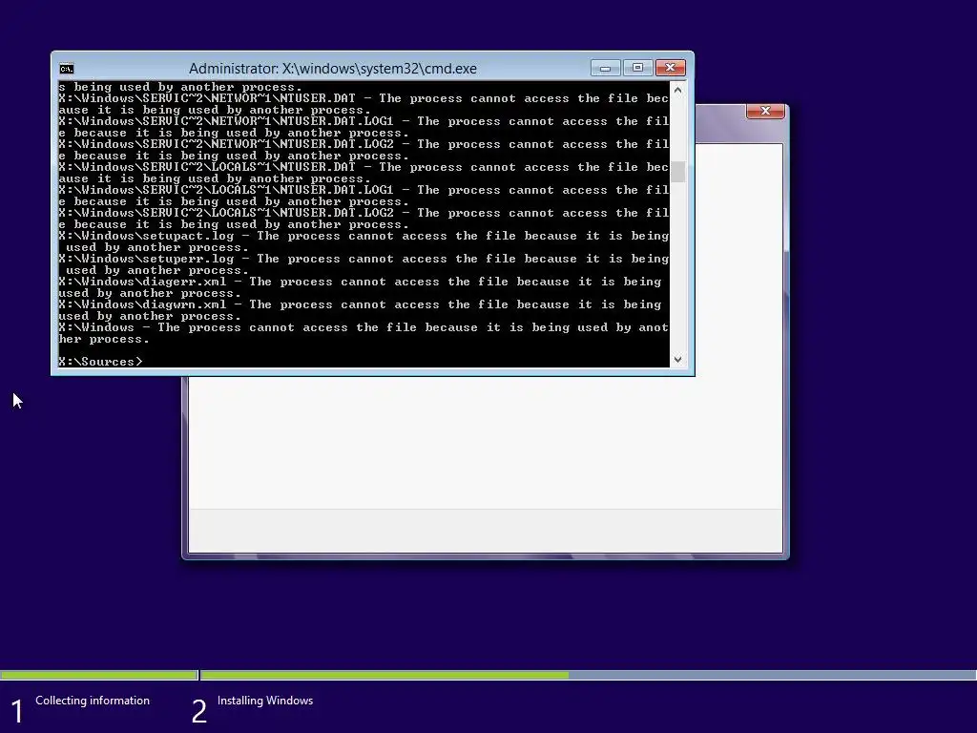977x733 pixels.
Task: Click the 'X:\Windows\diagerr.xml' error line
Action: coord(360,282)
